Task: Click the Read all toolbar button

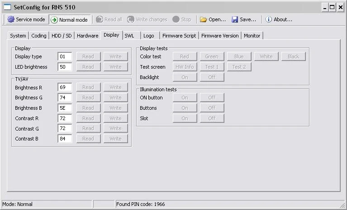Action: tap(109, 19)
